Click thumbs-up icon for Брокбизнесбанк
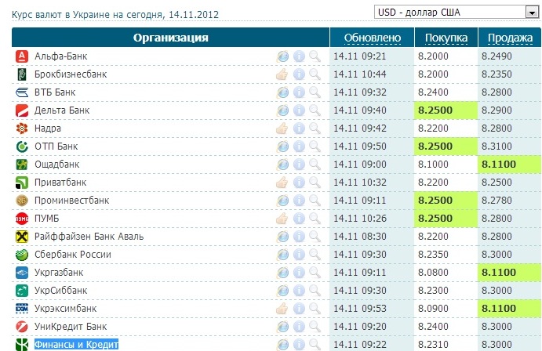 (x=282, y=74)
